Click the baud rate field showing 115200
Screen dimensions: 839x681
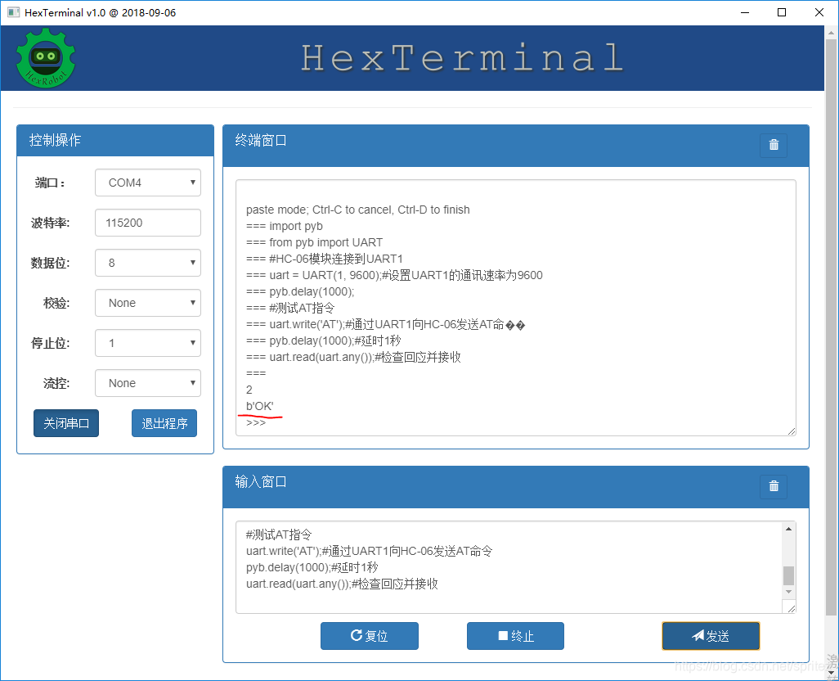[148, 223]
